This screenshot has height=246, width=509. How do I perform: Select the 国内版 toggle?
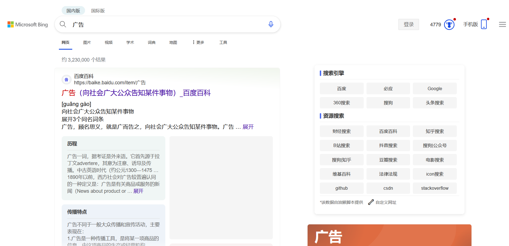73,11
